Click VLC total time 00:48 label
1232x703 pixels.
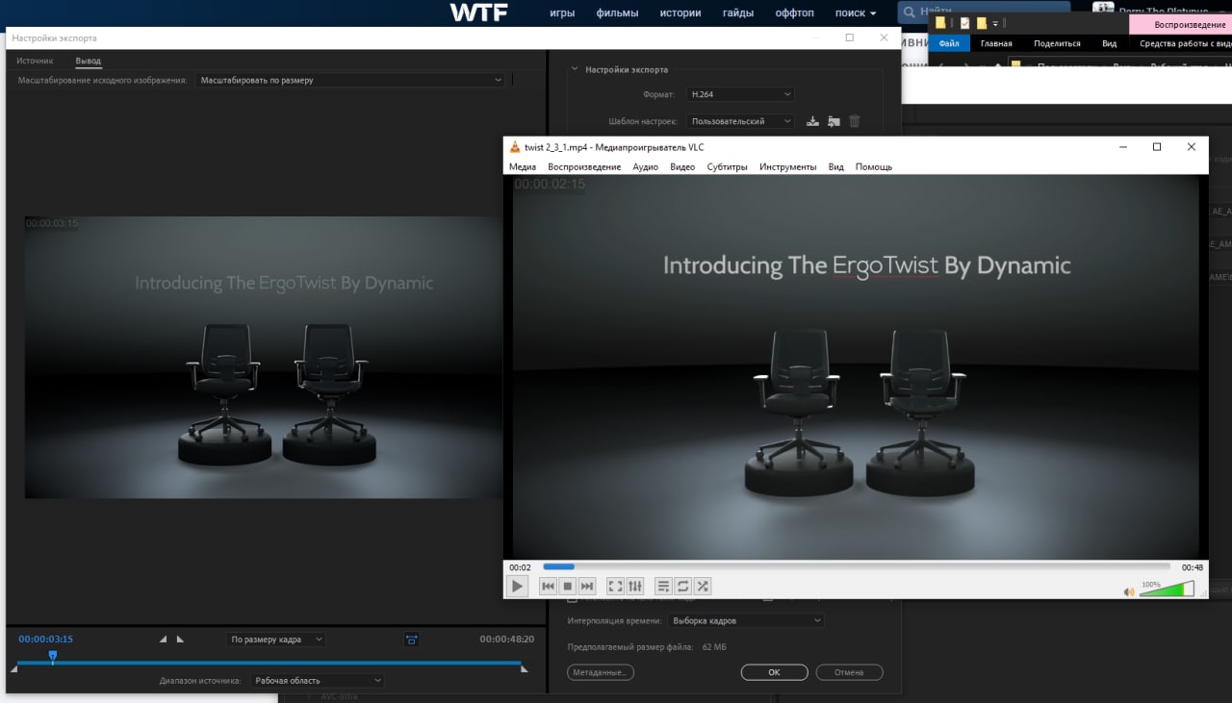[x=1193, y=567]
